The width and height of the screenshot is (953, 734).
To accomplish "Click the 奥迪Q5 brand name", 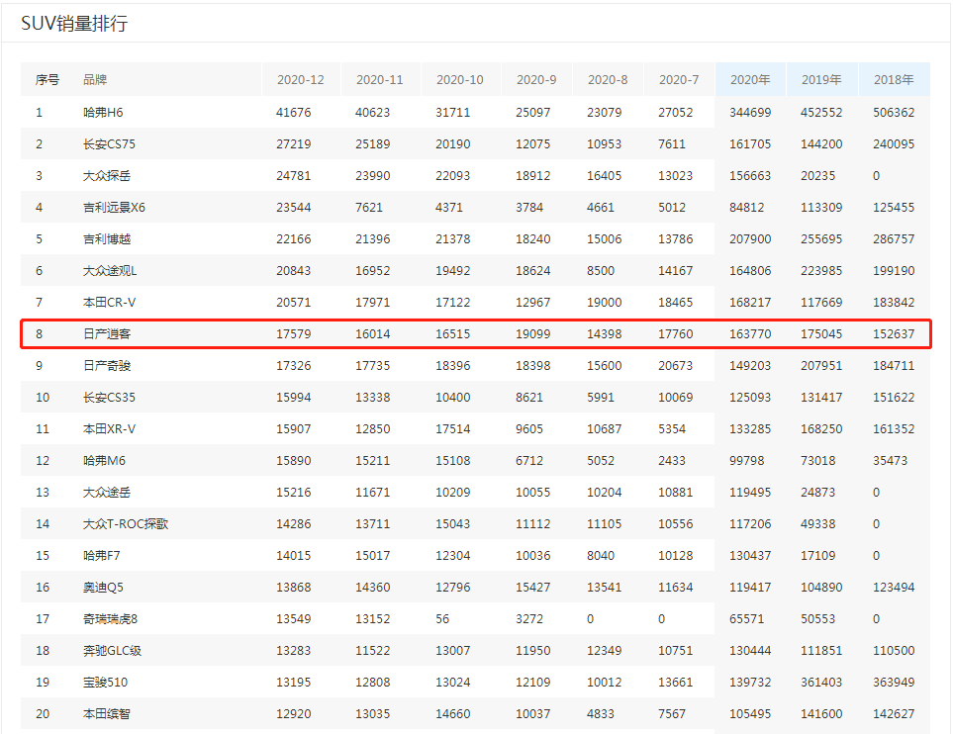I will 103,588.
